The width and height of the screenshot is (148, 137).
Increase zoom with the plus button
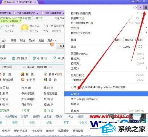133,47
